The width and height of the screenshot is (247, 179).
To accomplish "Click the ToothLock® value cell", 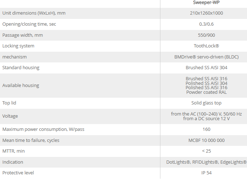I will (206, 46).
